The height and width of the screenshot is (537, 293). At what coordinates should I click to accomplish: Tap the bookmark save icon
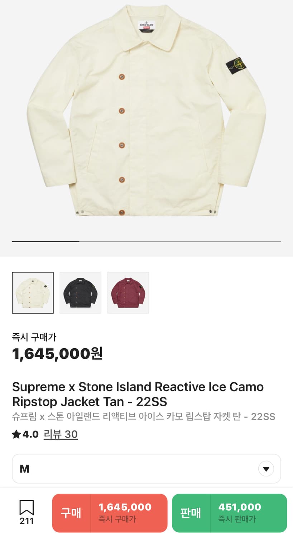27,507
